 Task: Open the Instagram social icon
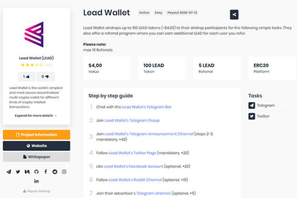click(64, 172)
